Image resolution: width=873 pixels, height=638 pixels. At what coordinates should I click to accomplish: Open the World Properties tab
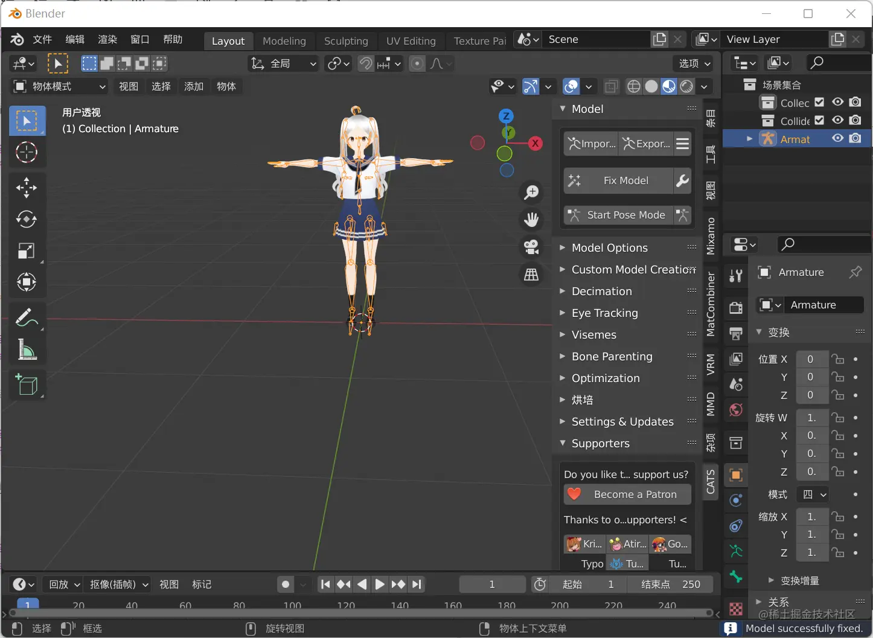735,410
